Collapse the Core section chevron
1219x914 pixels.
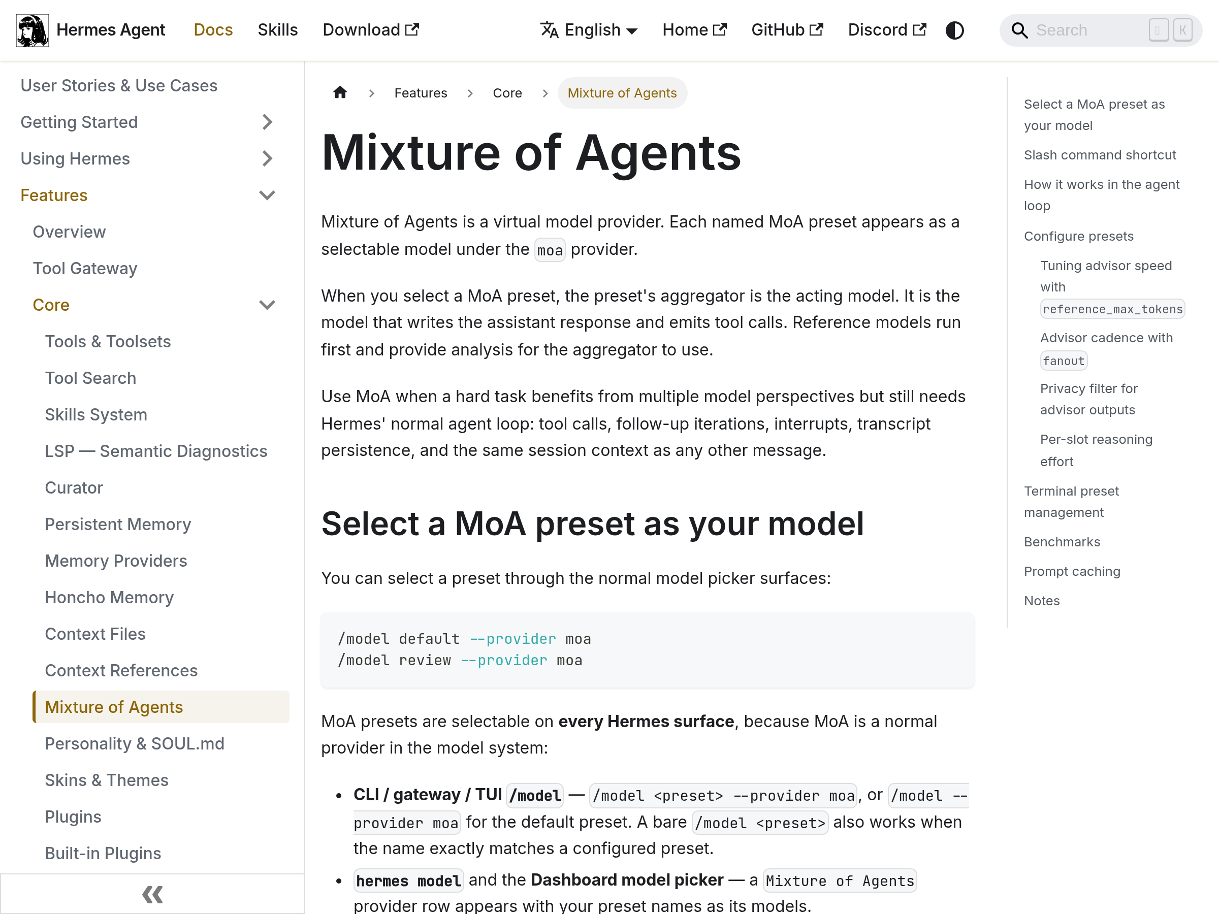(x=267, y=305)
